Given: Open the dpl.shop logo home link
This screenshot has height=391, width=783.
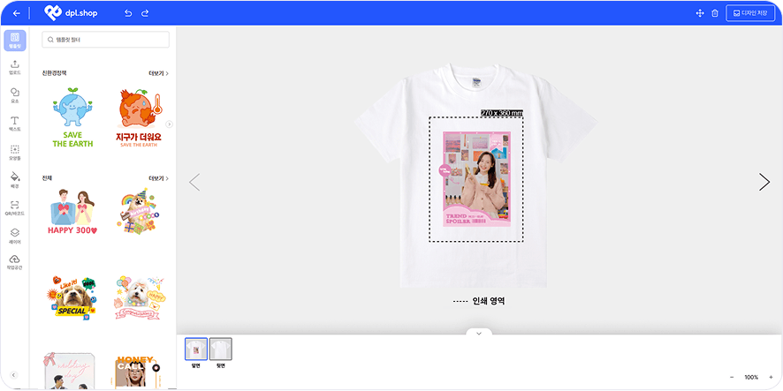Looking at the screenshot, I should tap(71, 13).
